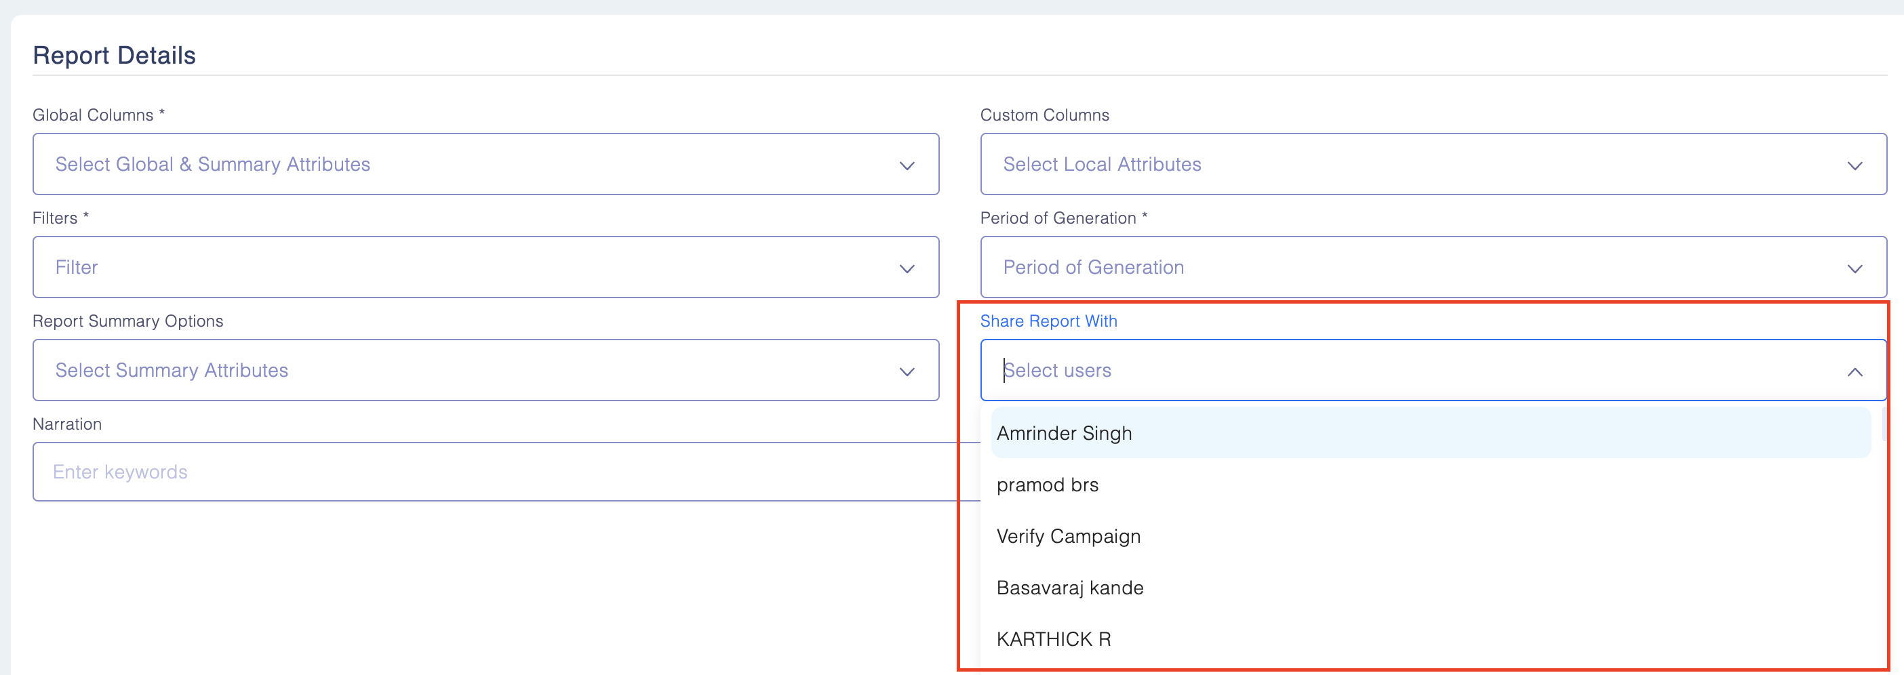
Task: Select Basavaraj kande from the user list
Action: click(x=1069, y=588)
